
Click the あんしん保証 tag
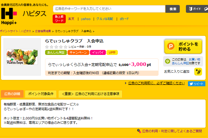(56, 53)
